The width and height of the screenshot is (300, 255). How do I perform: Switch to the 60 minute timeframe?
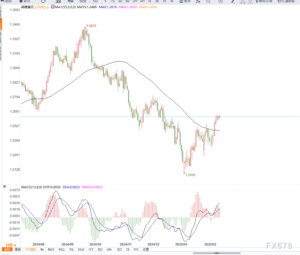tap(127, 1)
